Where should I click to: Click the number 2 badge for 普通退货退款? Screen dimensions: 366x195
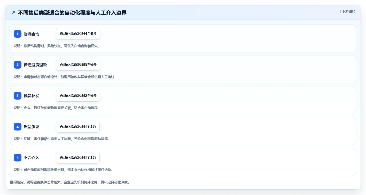pyautogui.click(x=18, y=65)
